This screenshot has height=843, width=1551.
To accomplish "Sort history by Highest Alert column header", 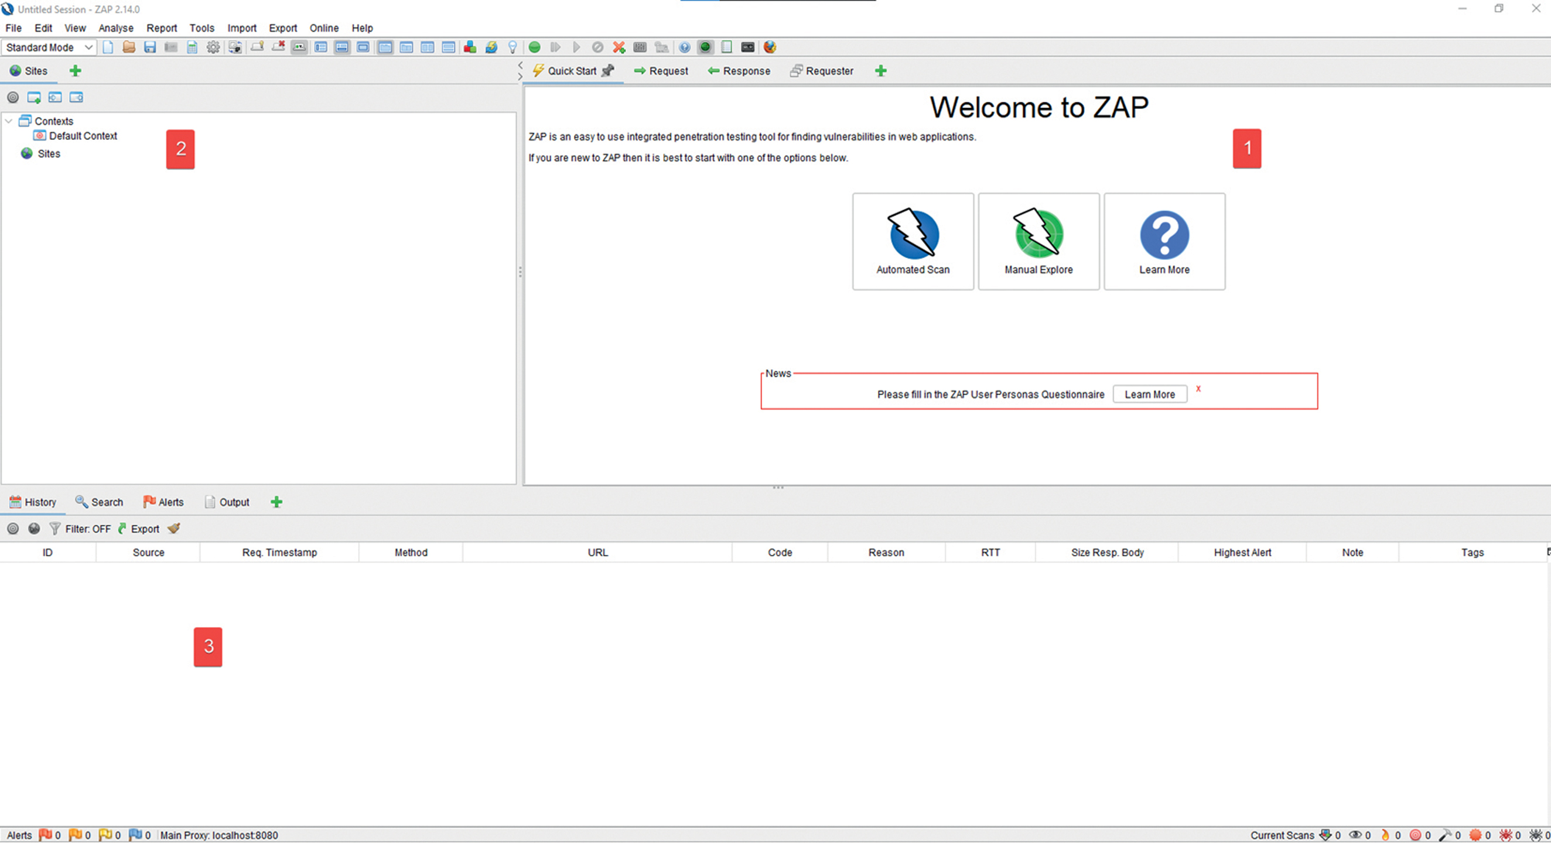I will pos(1242,552).
